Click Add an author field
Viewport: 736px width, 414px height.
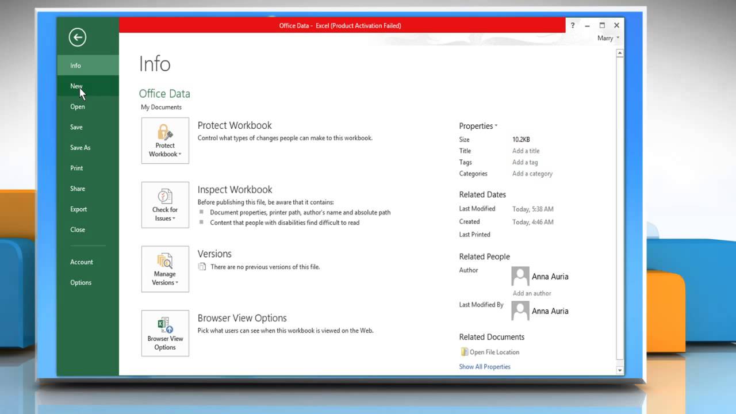tap(532, 293)
